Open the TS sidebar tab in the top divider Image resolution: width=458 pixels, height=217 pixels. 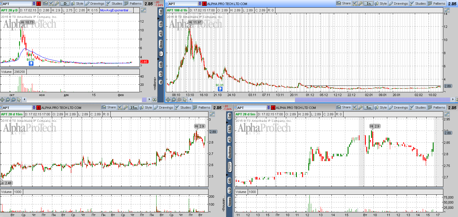(x=161, y=24)
